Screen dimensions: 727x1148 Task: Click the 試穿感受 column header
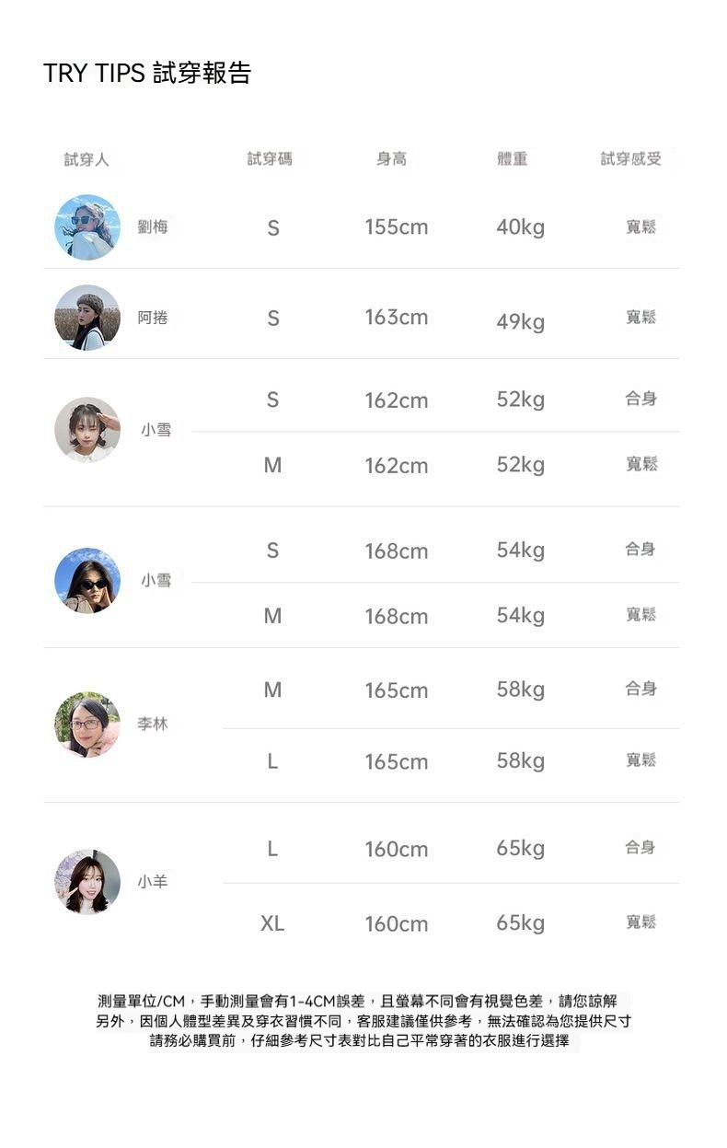click(x=631, y=159)
